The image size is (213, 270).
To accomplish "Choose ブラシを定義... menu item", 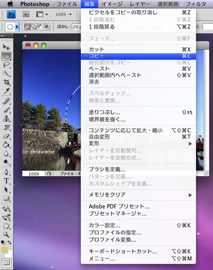I will point(138,170).
